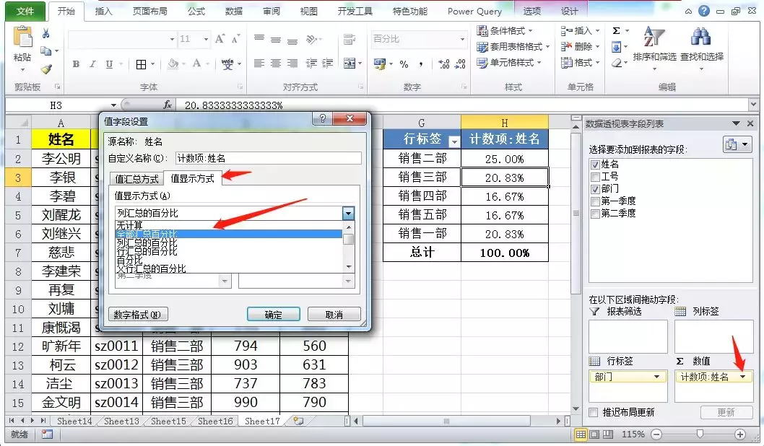Toggle Bold formatting
The image size is (764, 446).
point(76,64)
